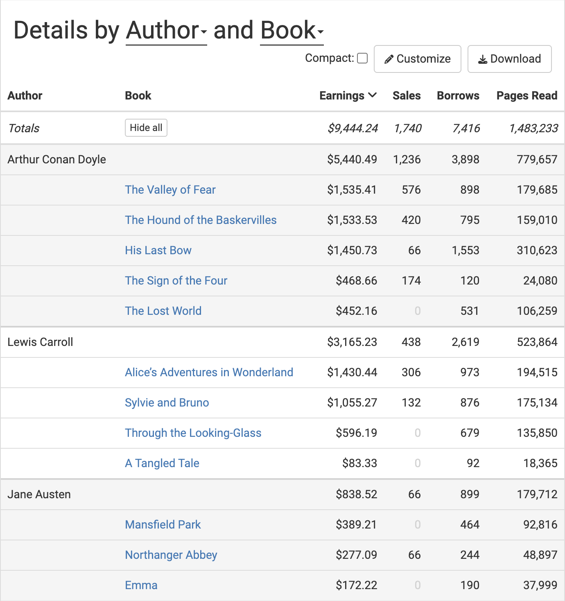The width and height of the screenshot is (565, 601).
Task: Click Emma pages read 37,999
Action: 540,585
